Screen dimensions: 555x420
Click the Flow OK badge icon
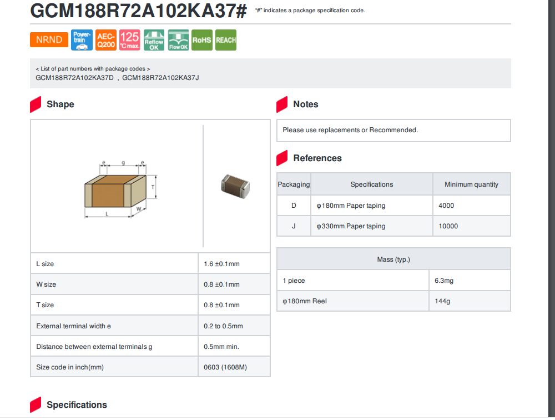(178, 40)
